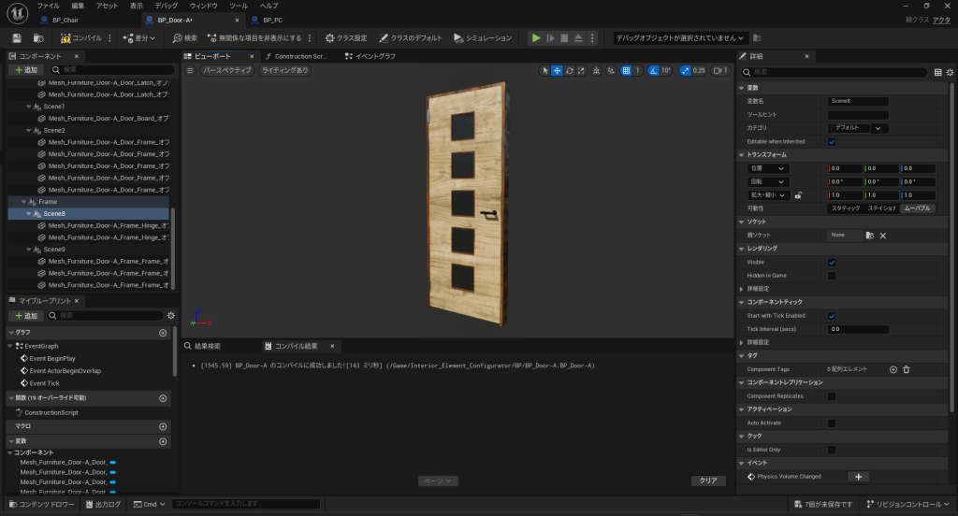The image size is (958, 516).
Task: Collapse the Scene8 tree node
Action: pos(29,213)
